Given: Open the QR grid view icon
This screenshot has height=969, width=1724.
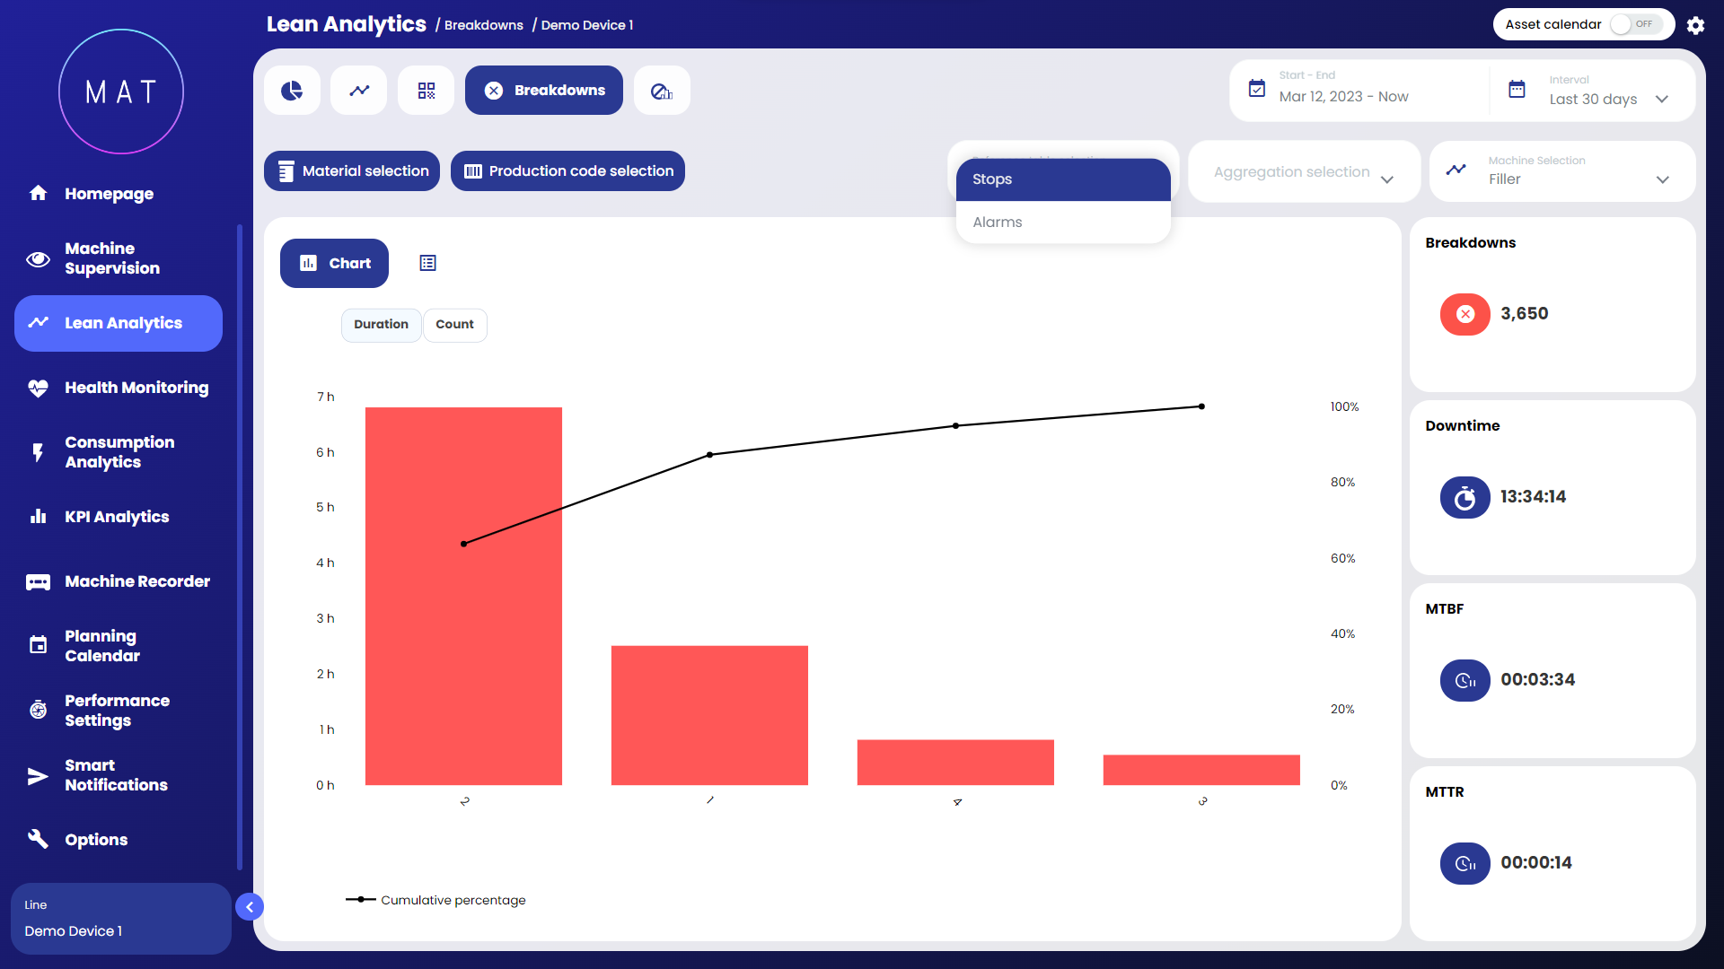Looking at the screenshot, I should pyautogui.click(x=427, y=91).
